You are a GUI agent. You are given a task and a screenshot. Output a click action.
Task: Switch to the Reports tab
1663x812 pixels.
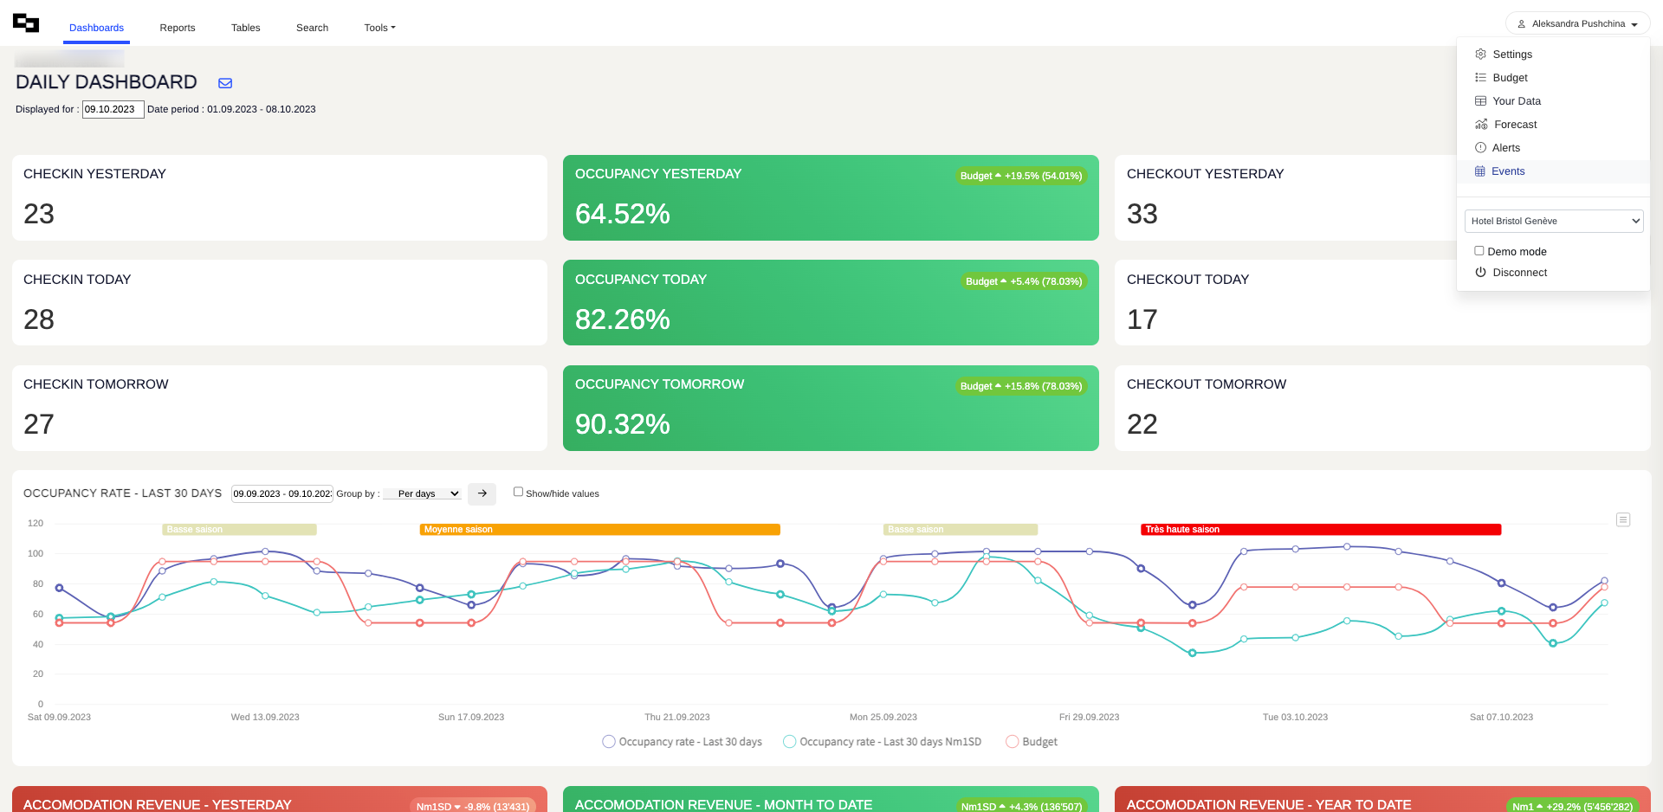[x=178, y=28]
